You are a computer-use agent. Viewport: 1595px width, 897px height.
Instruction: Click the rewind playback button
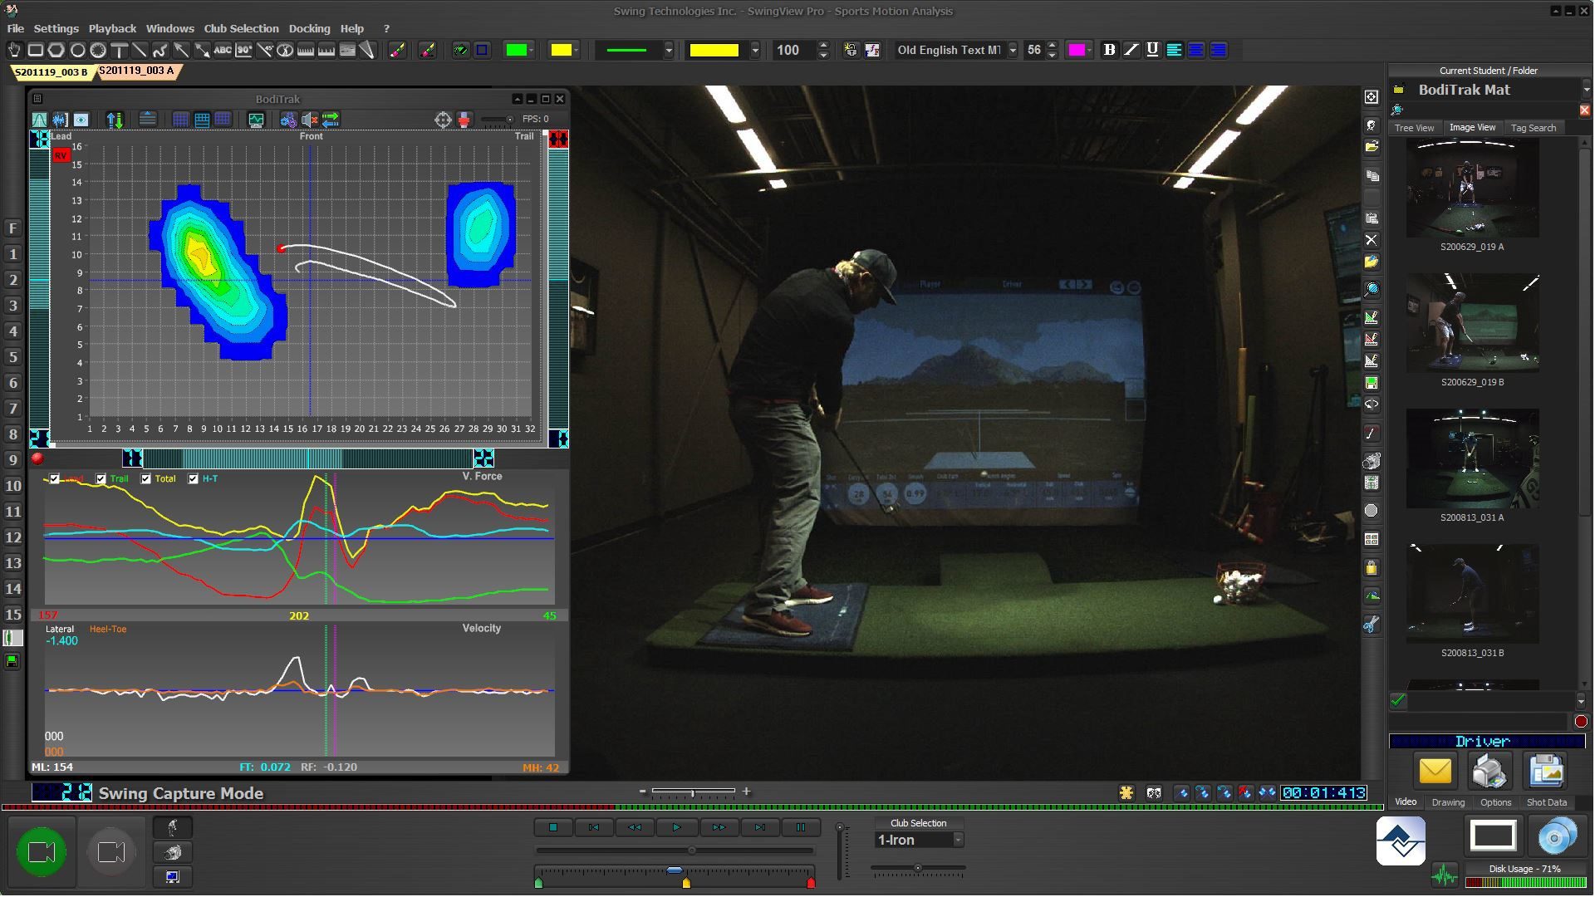pos(635,828)
